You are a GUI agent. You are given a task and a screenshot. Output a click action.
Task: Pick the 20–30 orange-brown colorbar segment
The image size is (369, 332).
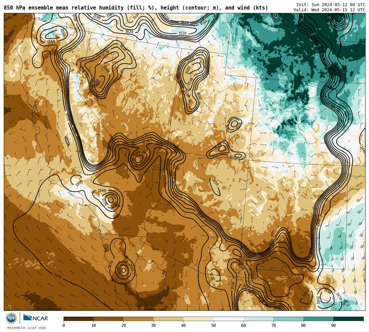click(x=139, y=319)
